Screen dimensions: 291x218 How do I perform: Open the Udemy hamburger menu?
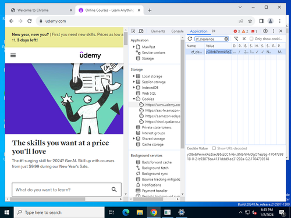13,55
